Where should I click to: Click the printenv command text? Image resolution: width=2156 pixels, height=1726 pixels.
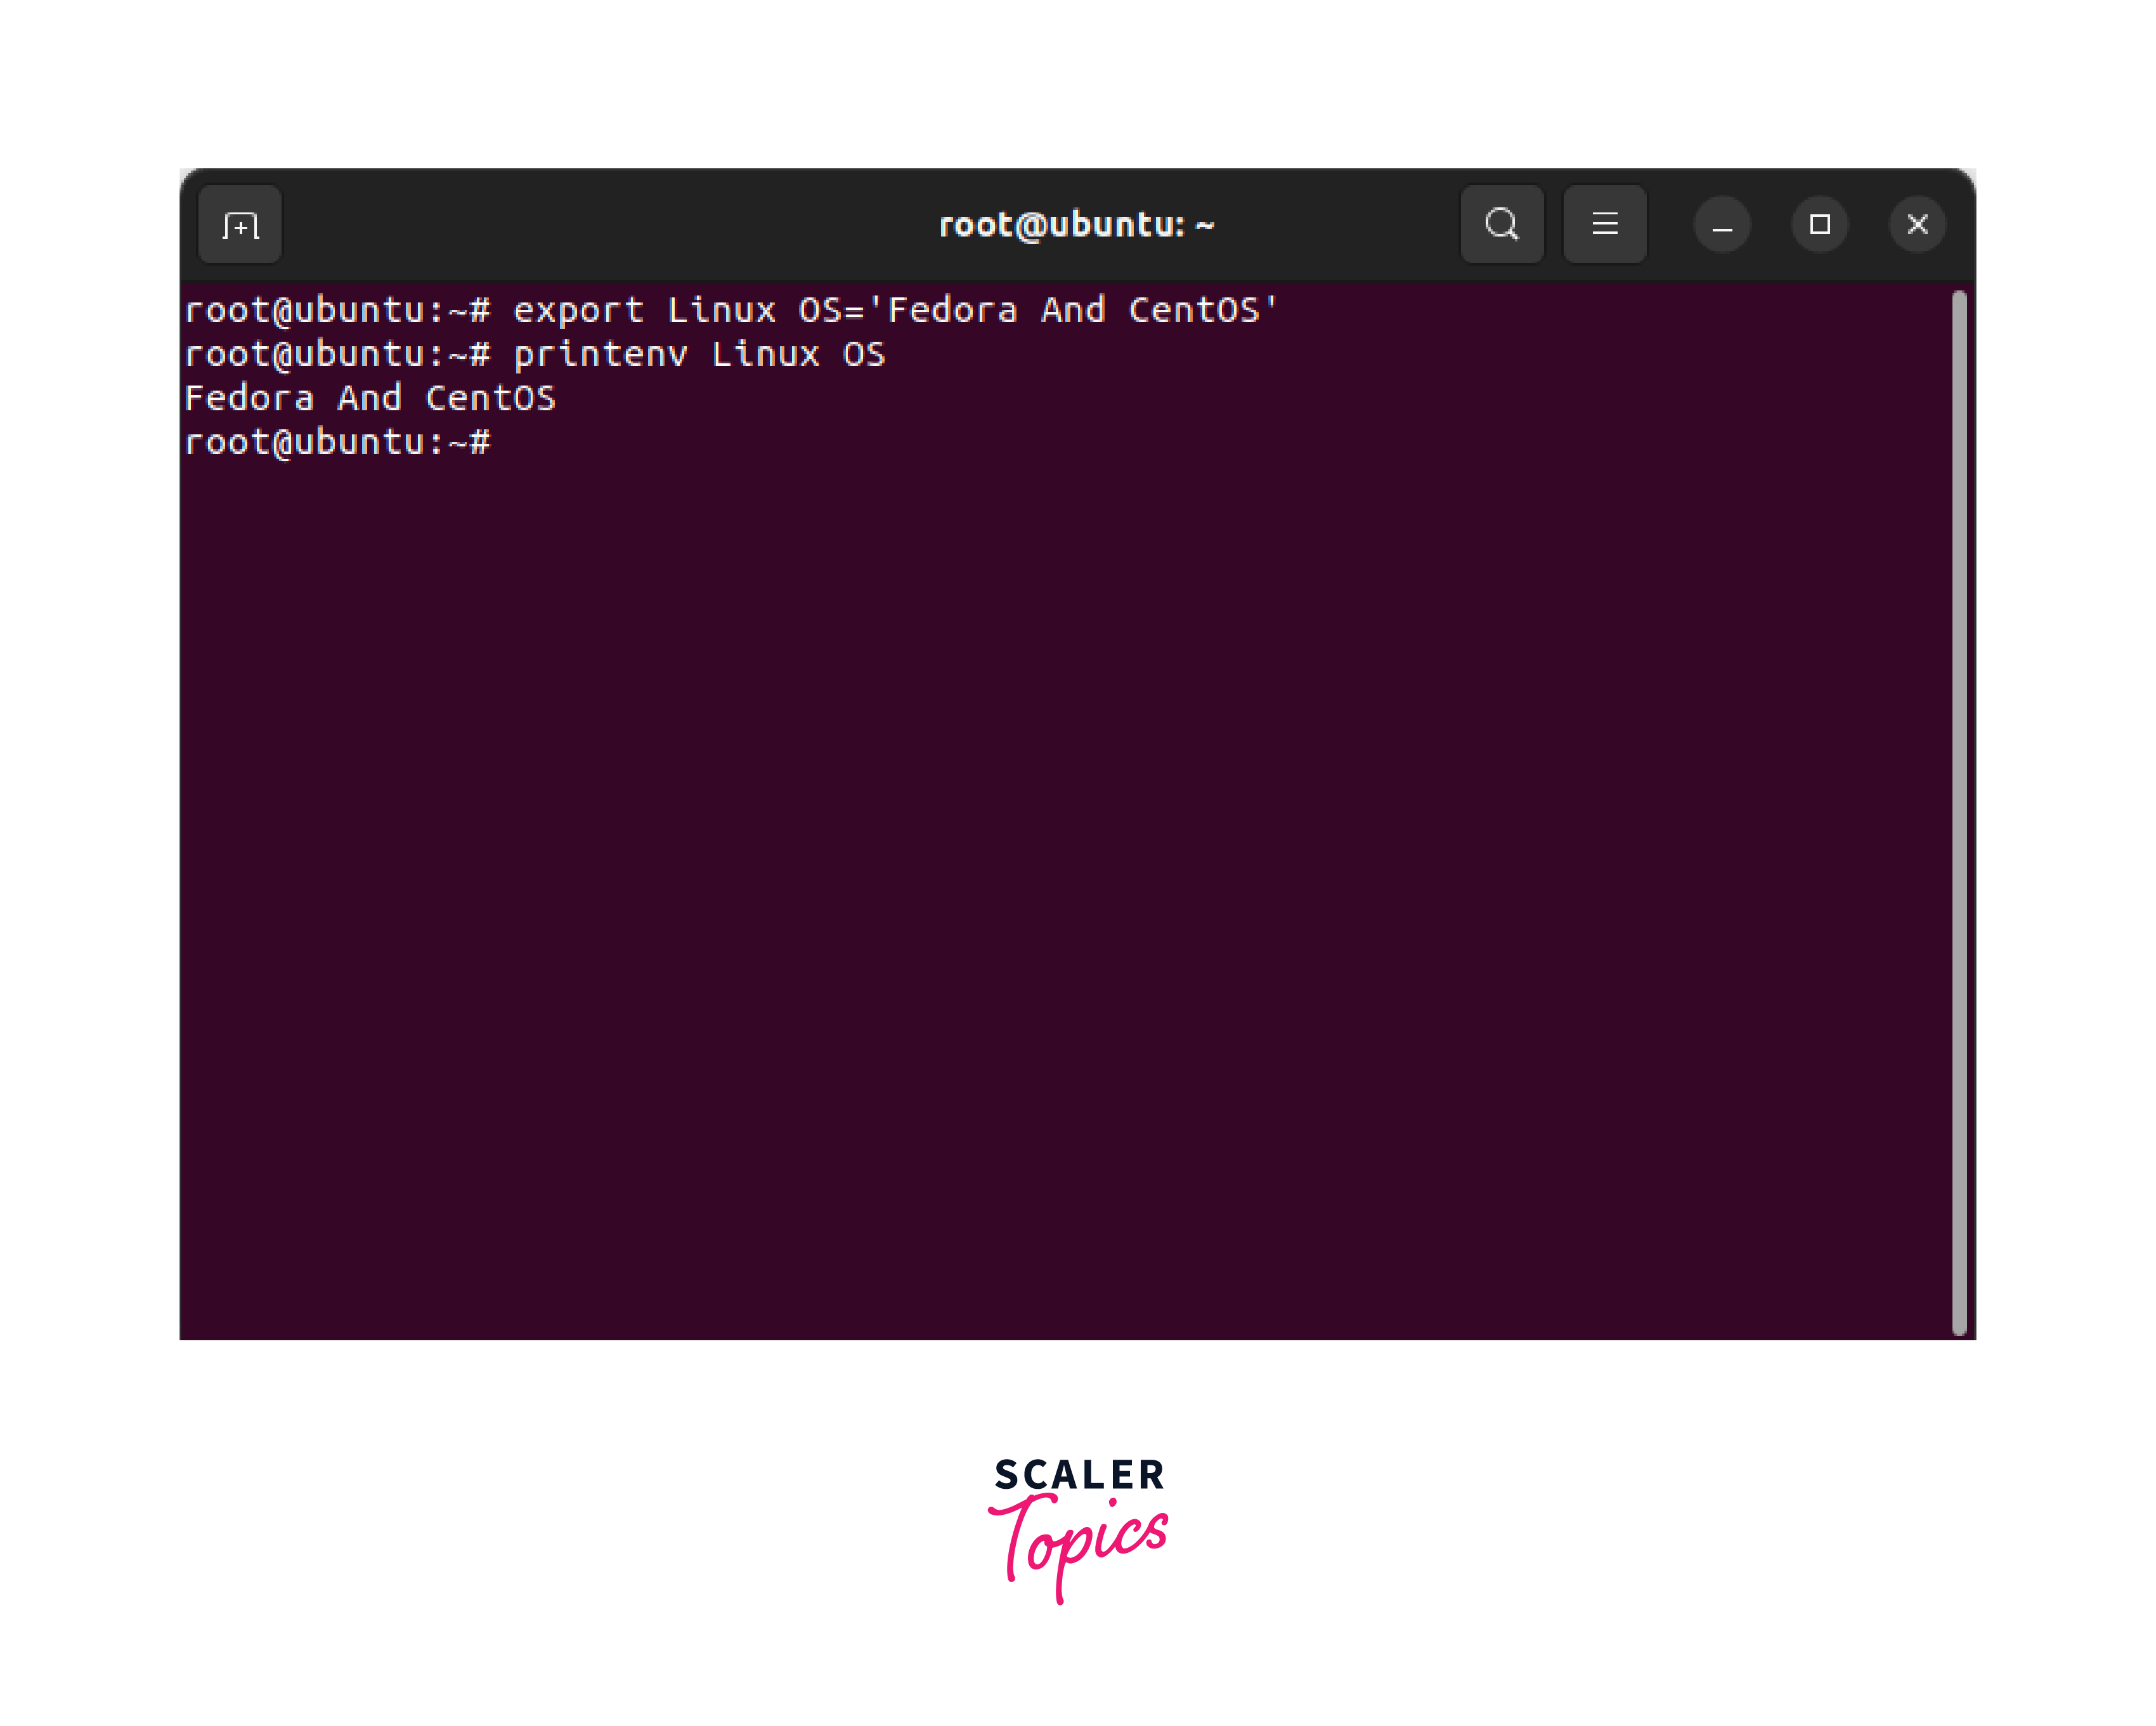point(700,354)
